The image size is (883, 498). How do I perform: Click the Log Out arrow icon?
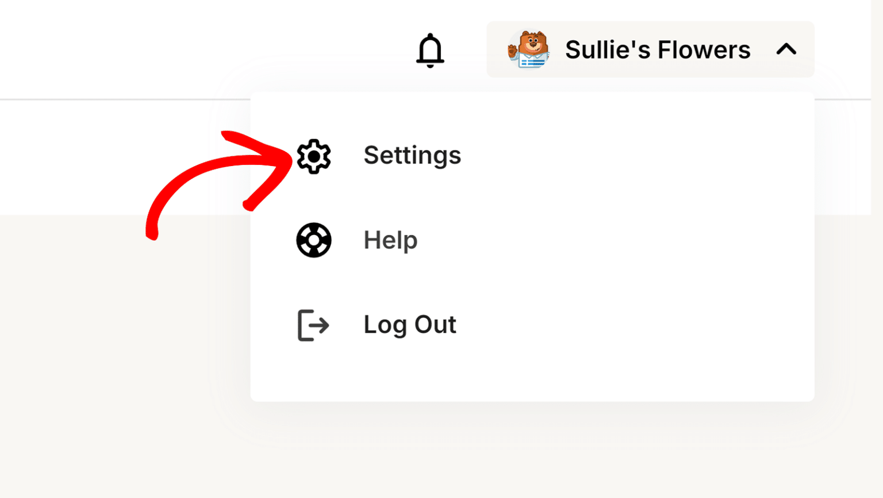313,325
